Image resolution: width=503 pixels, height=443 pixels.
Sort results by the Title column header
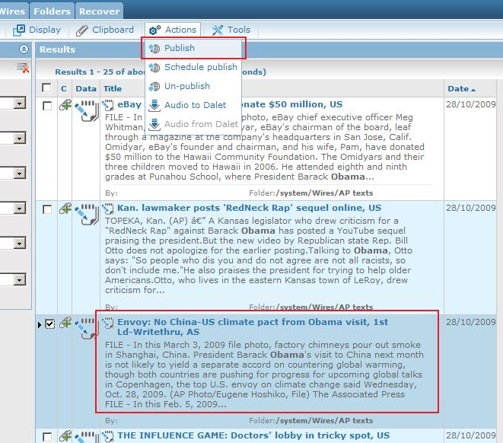[x=113, y=88]
